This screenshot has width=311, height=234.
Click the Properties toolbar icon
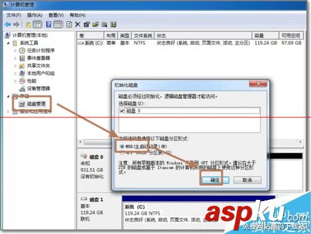pyautogui.click(x=86, y=25)
